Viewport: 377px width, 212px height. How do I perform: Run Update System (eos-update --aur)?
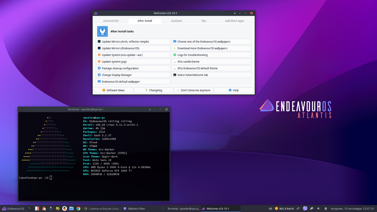tap(133, 55)
